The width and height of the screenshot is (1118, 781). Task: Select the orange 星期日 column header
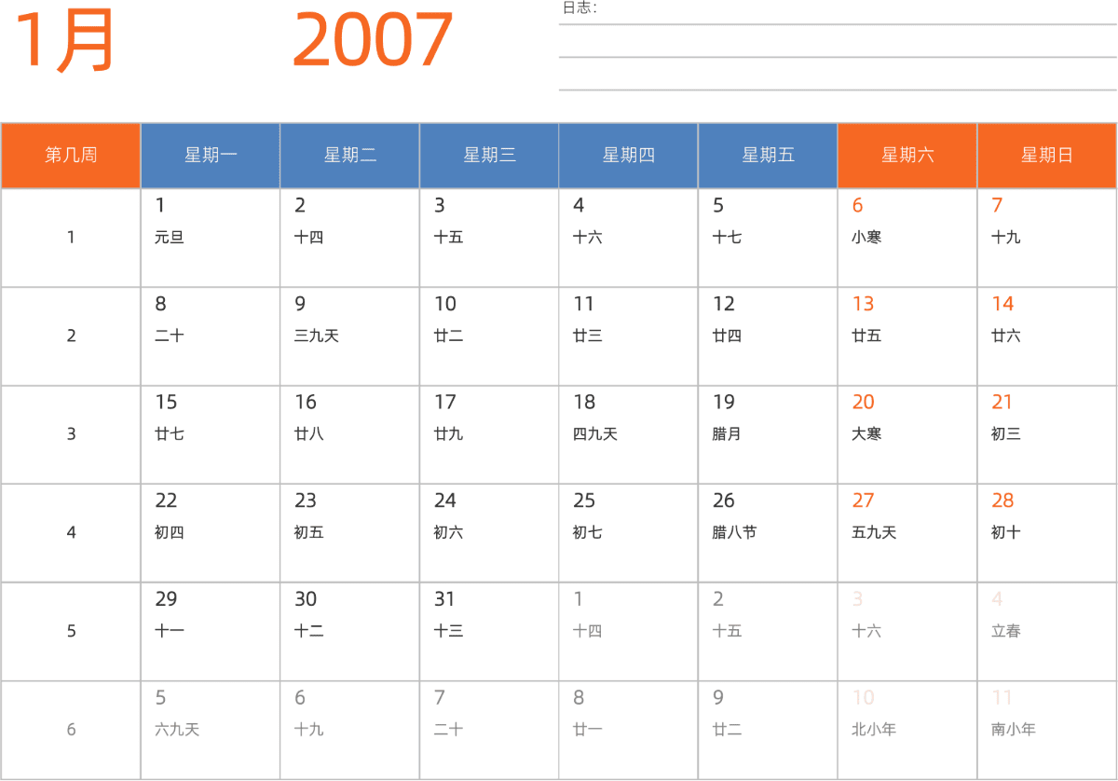click(x=1047, y=156)
